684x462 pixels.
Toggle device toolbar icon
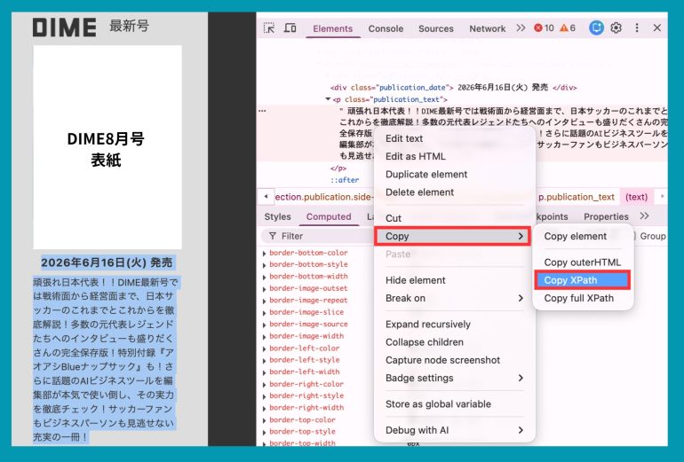290,28
